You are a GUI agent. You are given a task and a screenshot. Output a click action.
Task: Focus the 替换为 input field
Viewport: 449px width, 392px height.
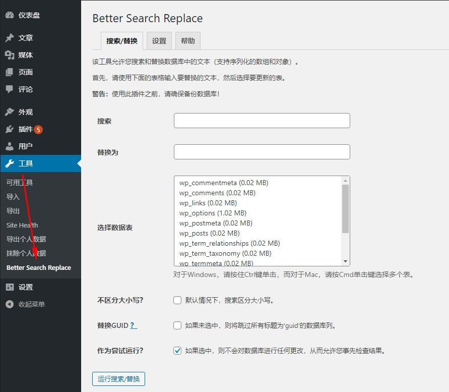(x=262, y=152)
